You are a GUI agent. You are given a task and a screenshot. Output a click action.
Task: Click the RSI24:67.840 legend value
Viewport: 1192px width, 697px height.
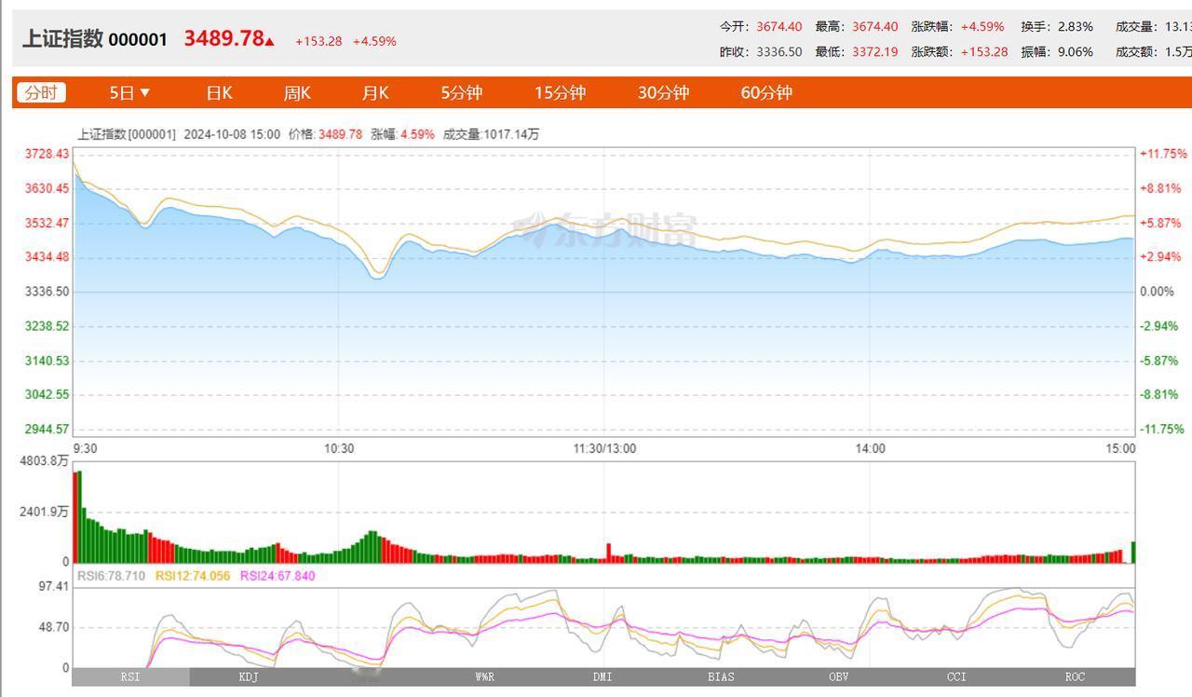[x=278, y=576]
